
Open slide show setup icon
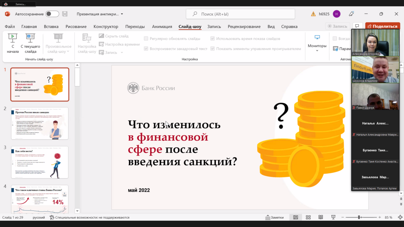pyautogui.click(x=87, y=38)
